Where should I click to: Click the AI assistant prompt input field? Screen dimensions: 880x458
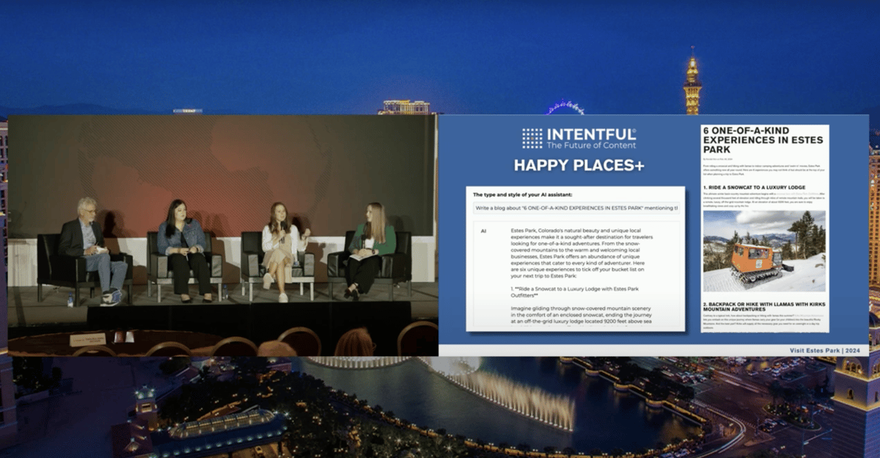[x=575, y=208]
